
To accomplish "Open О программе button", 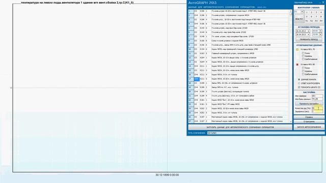I will tap(309, 121).
